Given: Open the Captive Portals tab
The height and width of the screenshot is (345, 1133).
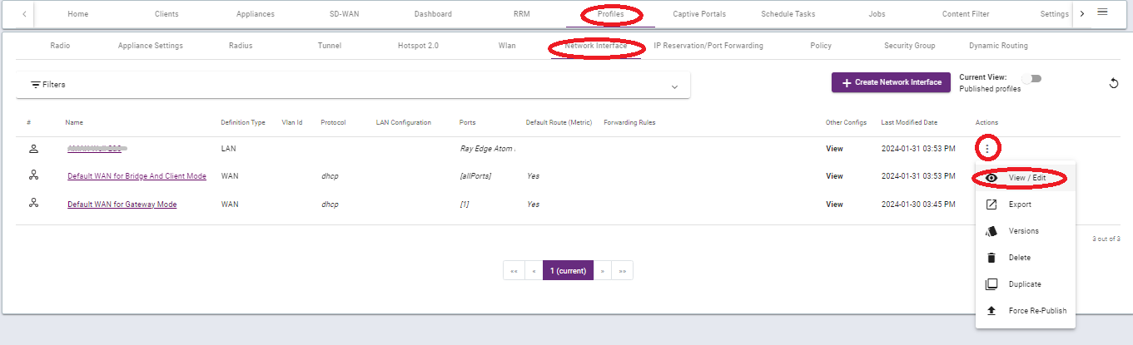Looking at the screenshot, I should click(699, 14).
